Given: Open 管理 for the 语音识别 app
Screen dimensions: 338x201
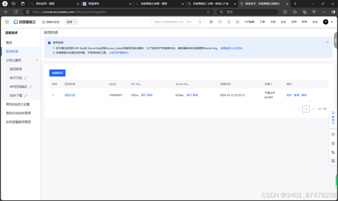Looking at the screenshot, I should 297,95.
